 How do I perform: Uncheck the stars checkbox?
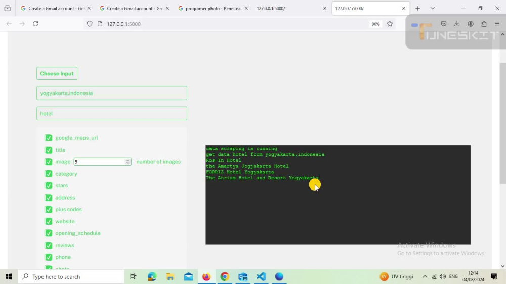click(49, 185)
